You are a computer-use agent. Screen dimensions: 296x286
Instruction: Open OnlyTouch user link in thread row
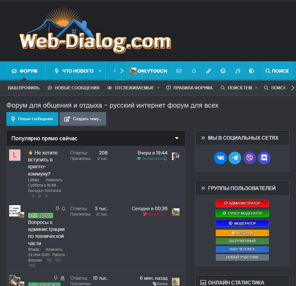click(x=157, y=214)
